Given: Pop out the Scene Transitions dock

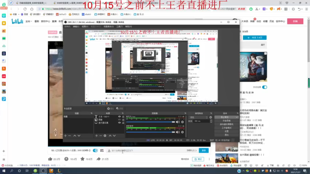Looking at the screenshot, I should 211,113.
